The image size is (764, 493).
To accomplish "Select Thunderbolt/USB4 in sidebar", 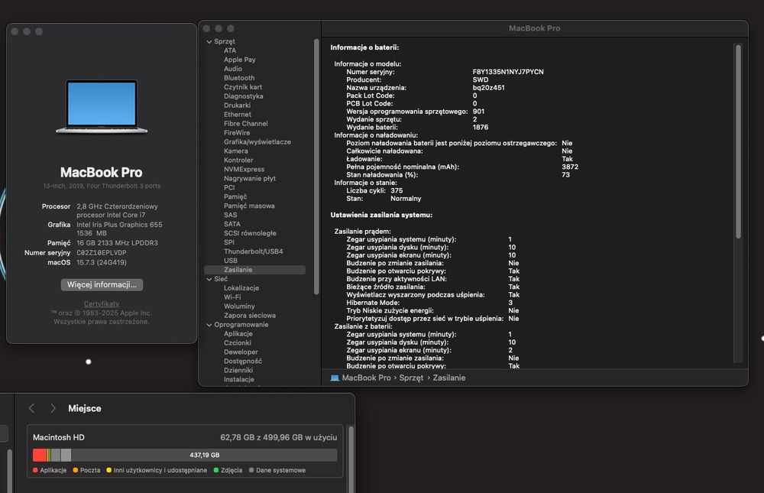I will [x=253, y=251].
